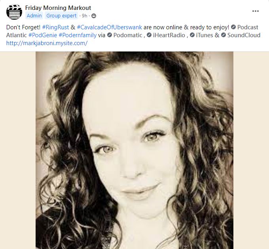This screenshot has height=249, width=269.
Task: Open the post options three-dot menu
Action: 256,11
